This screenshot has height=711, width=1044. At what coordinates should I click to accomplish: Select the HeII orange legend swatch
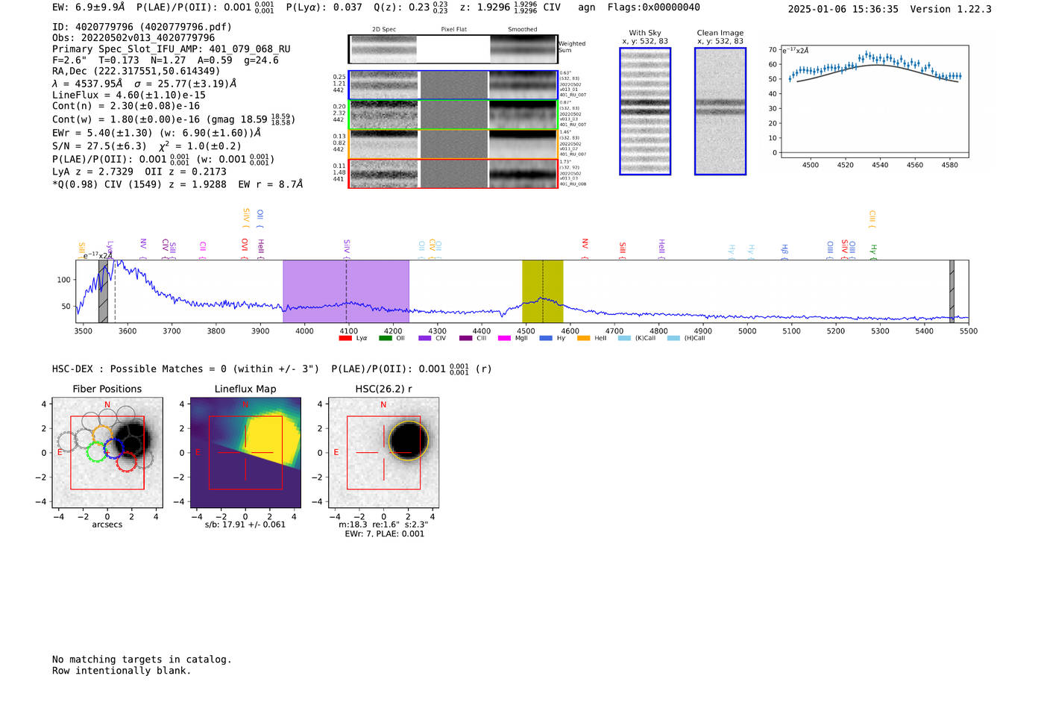click(583, 338)
